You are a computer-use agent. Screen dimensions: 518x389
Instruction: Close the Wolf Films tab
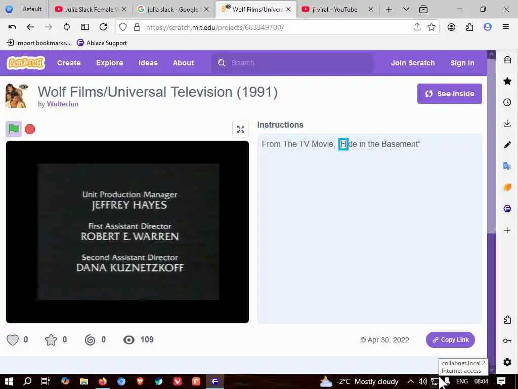(x=288, y=9)
